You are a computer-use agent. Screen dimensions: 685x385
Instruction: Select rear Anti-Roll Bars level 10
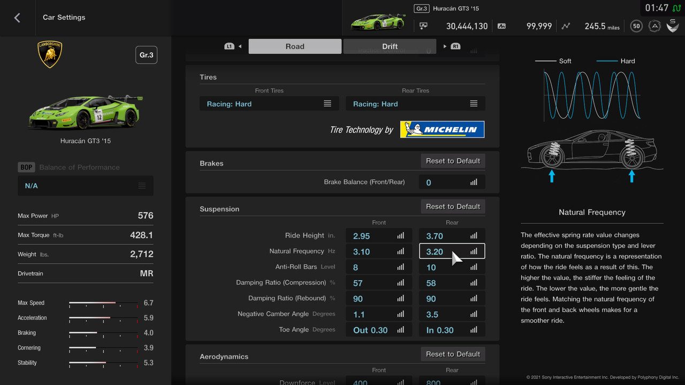452,267
